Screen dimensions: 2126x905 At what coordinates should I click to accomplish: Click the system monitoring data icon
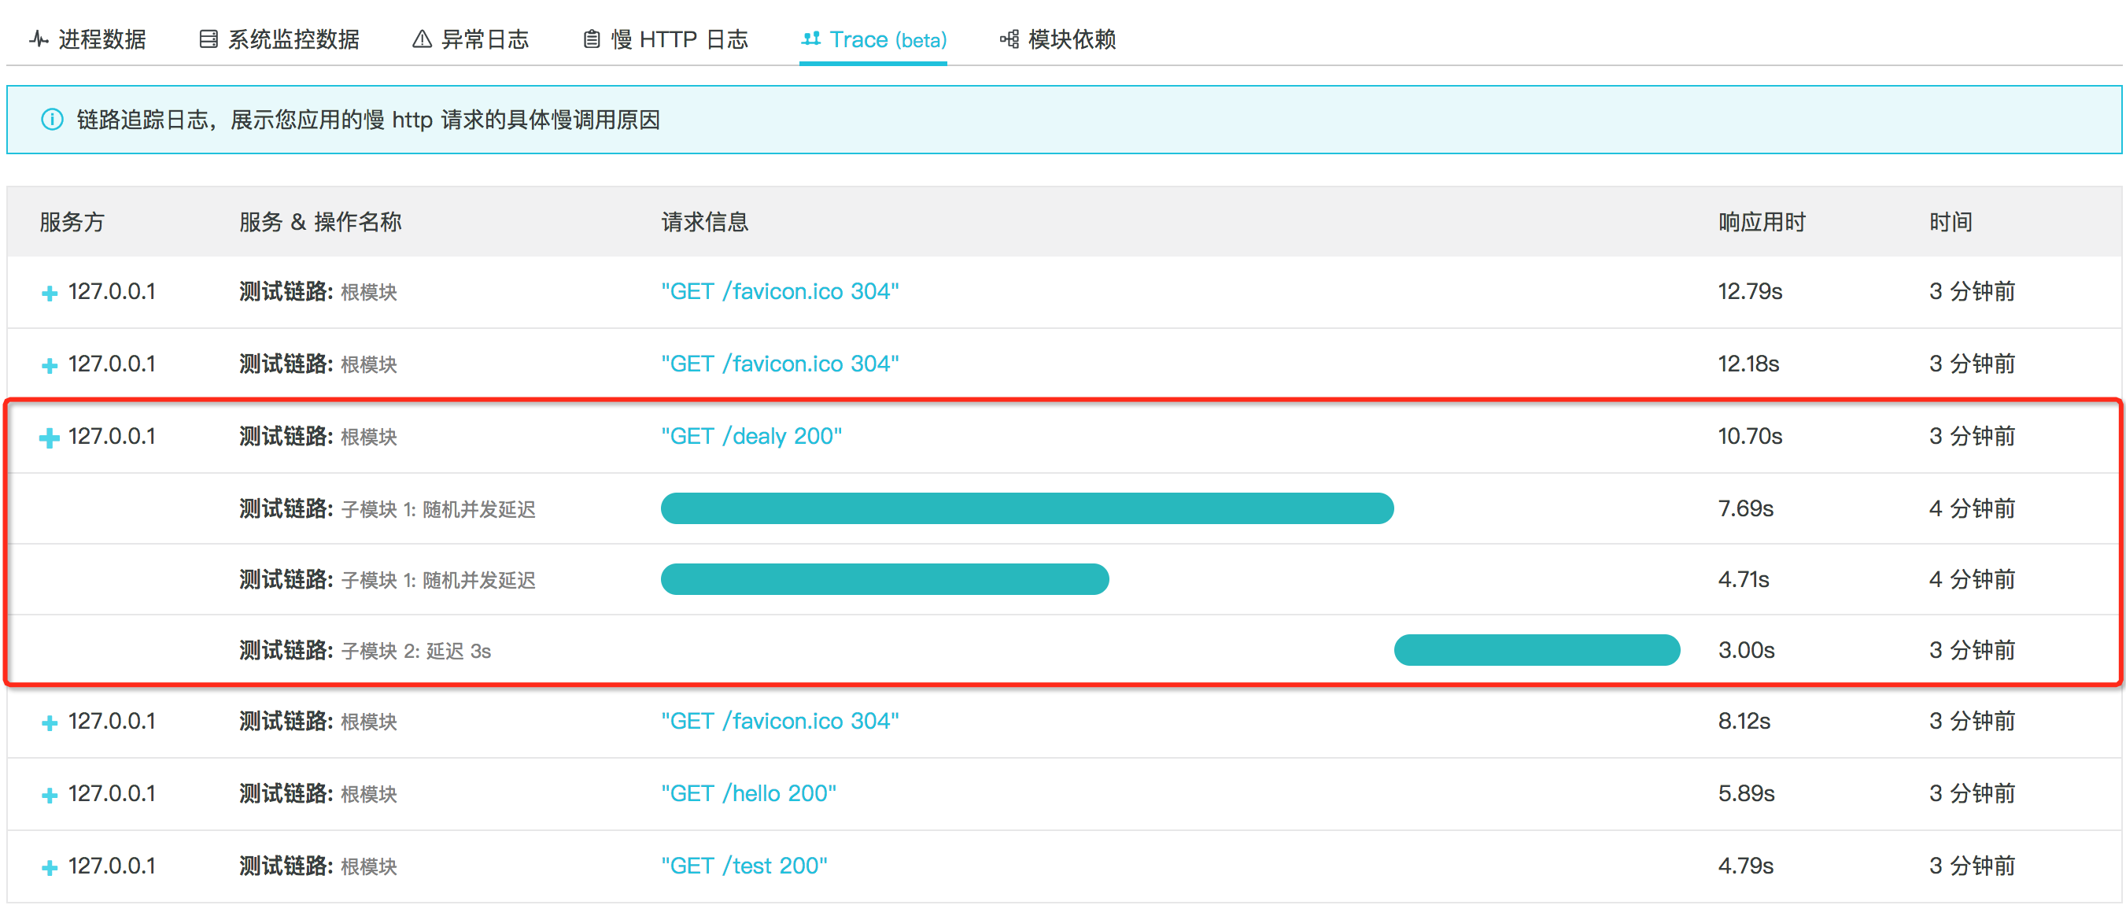[208, 39]
